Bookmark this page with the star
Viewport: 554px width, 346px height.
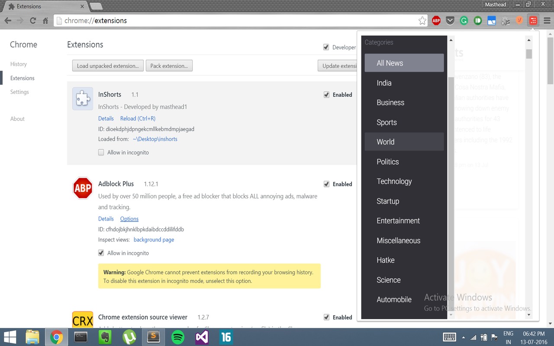click(x=422, y=20)
